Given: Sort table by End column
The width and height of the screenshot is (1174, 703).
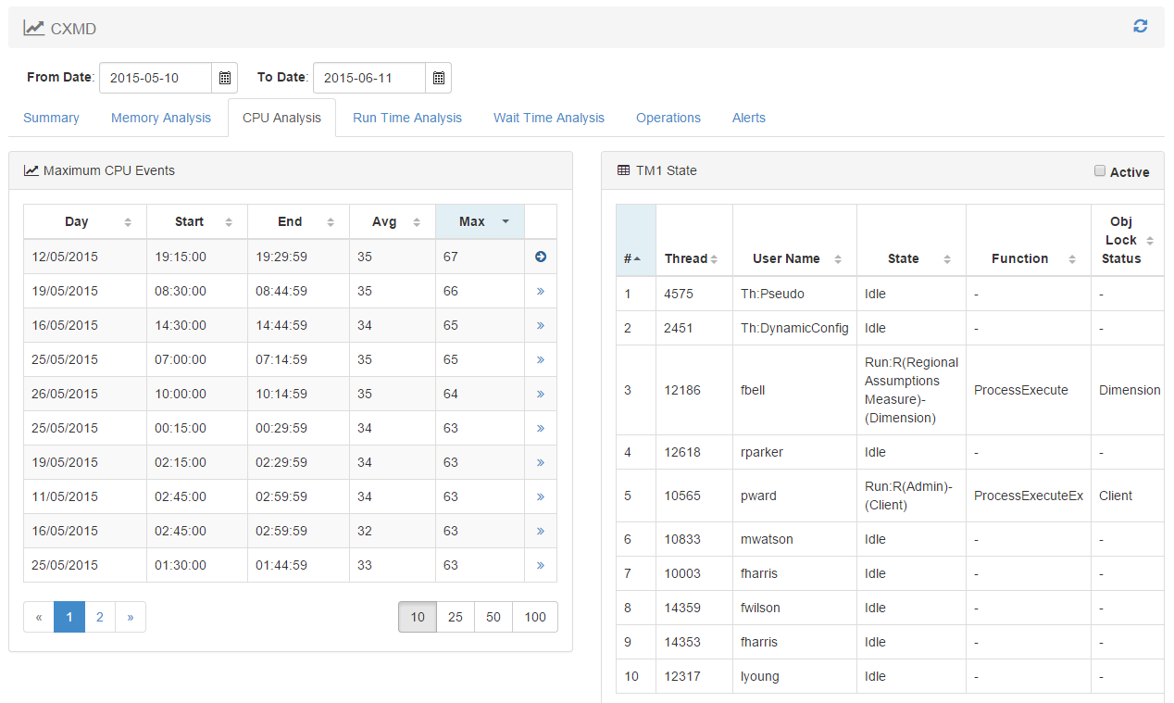Looking at the screenshot, I should tap(298, 221).
